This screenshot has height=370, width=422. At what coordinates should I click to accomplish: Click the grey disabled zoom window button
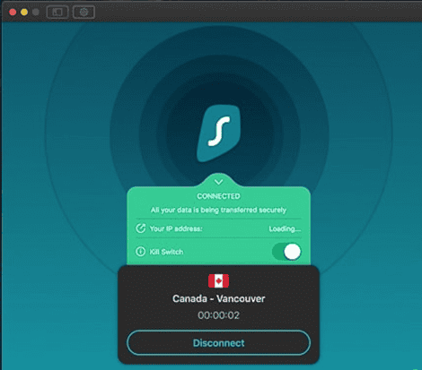[x=36, y=13]
